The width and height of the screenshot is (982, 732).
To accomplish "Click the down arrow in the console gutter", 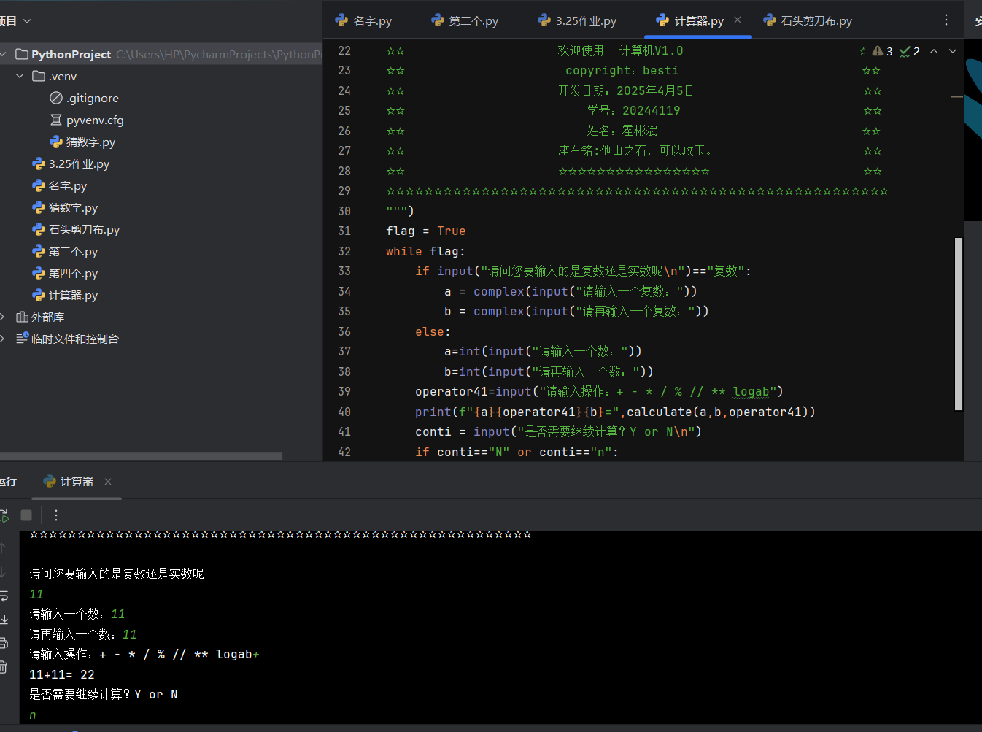I will tap(4, 572).
